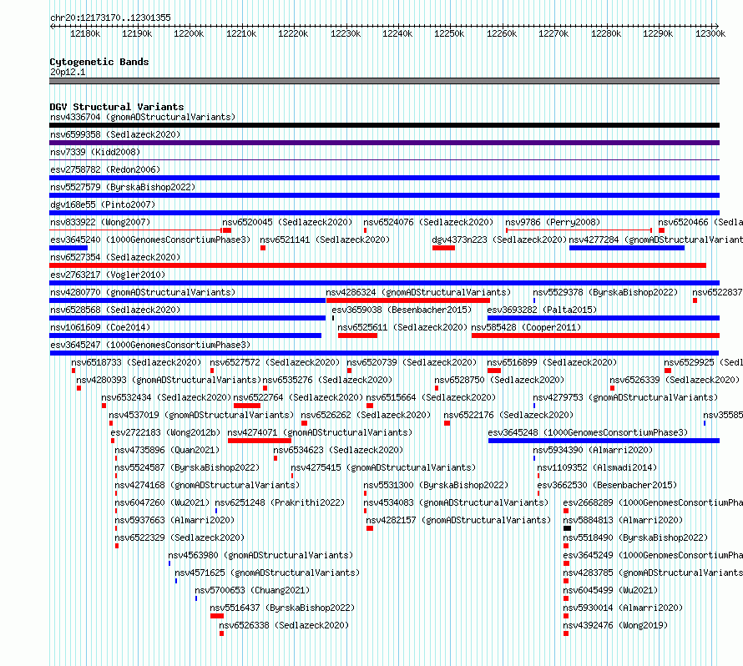Click the red nsv6525611 variant bar
This screenshot has height=666, width=743.
click(x=358, y=336)
